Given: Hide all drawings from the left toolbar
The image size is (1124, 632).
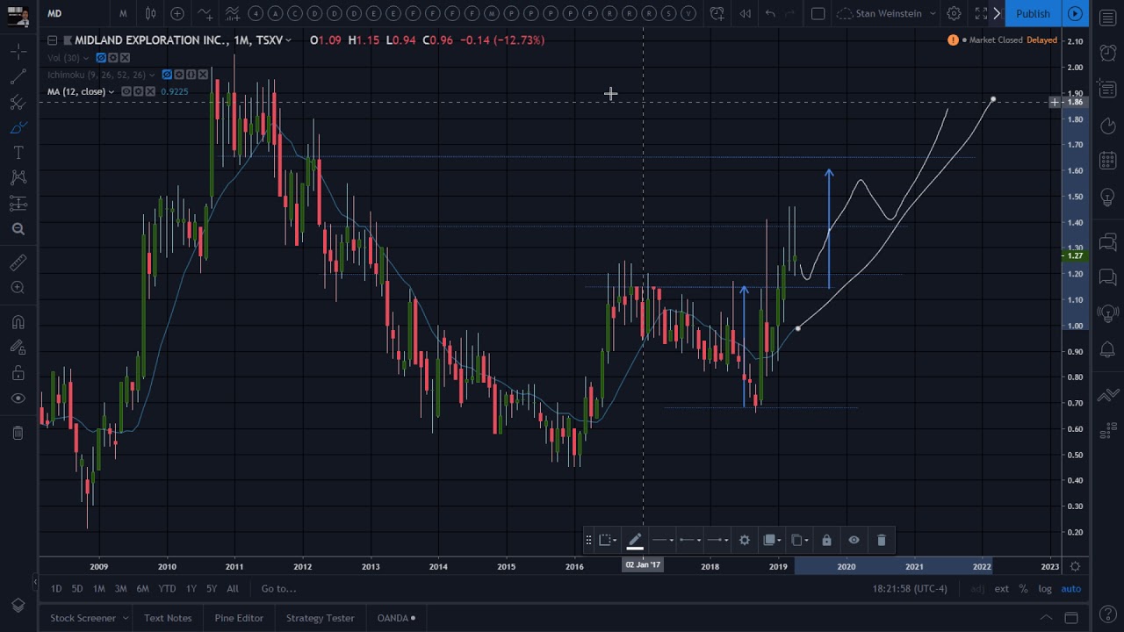Looking at the screenshot, I should [x=18, y=399].
